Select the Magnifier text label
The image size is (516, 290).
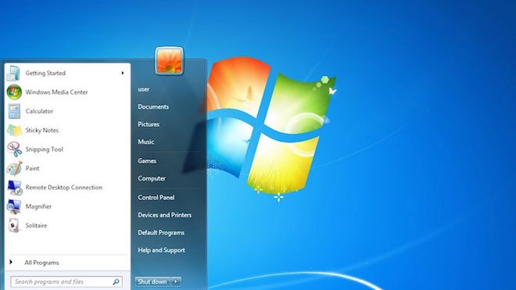(x=38, y=206)
